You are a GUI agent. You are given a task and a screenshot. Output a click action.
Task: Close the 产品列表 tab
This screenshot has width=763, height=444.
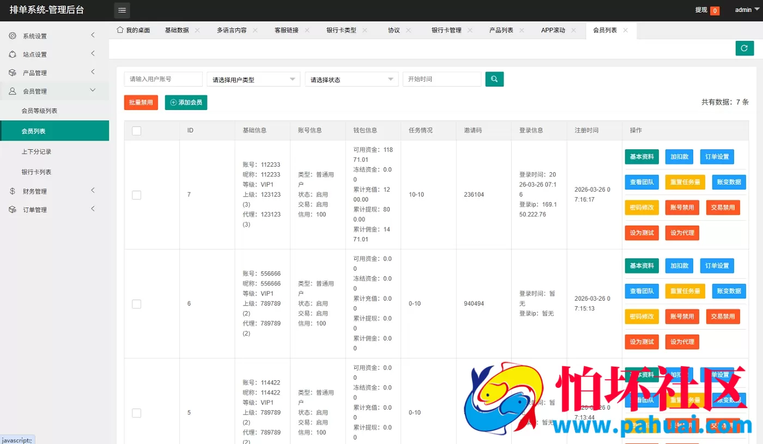[x=522, y=31]
